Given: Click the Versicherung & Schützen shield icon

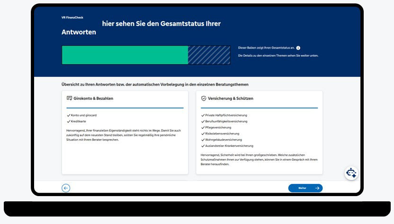Looking at the screenshot, I should click(x=204, y=99).
